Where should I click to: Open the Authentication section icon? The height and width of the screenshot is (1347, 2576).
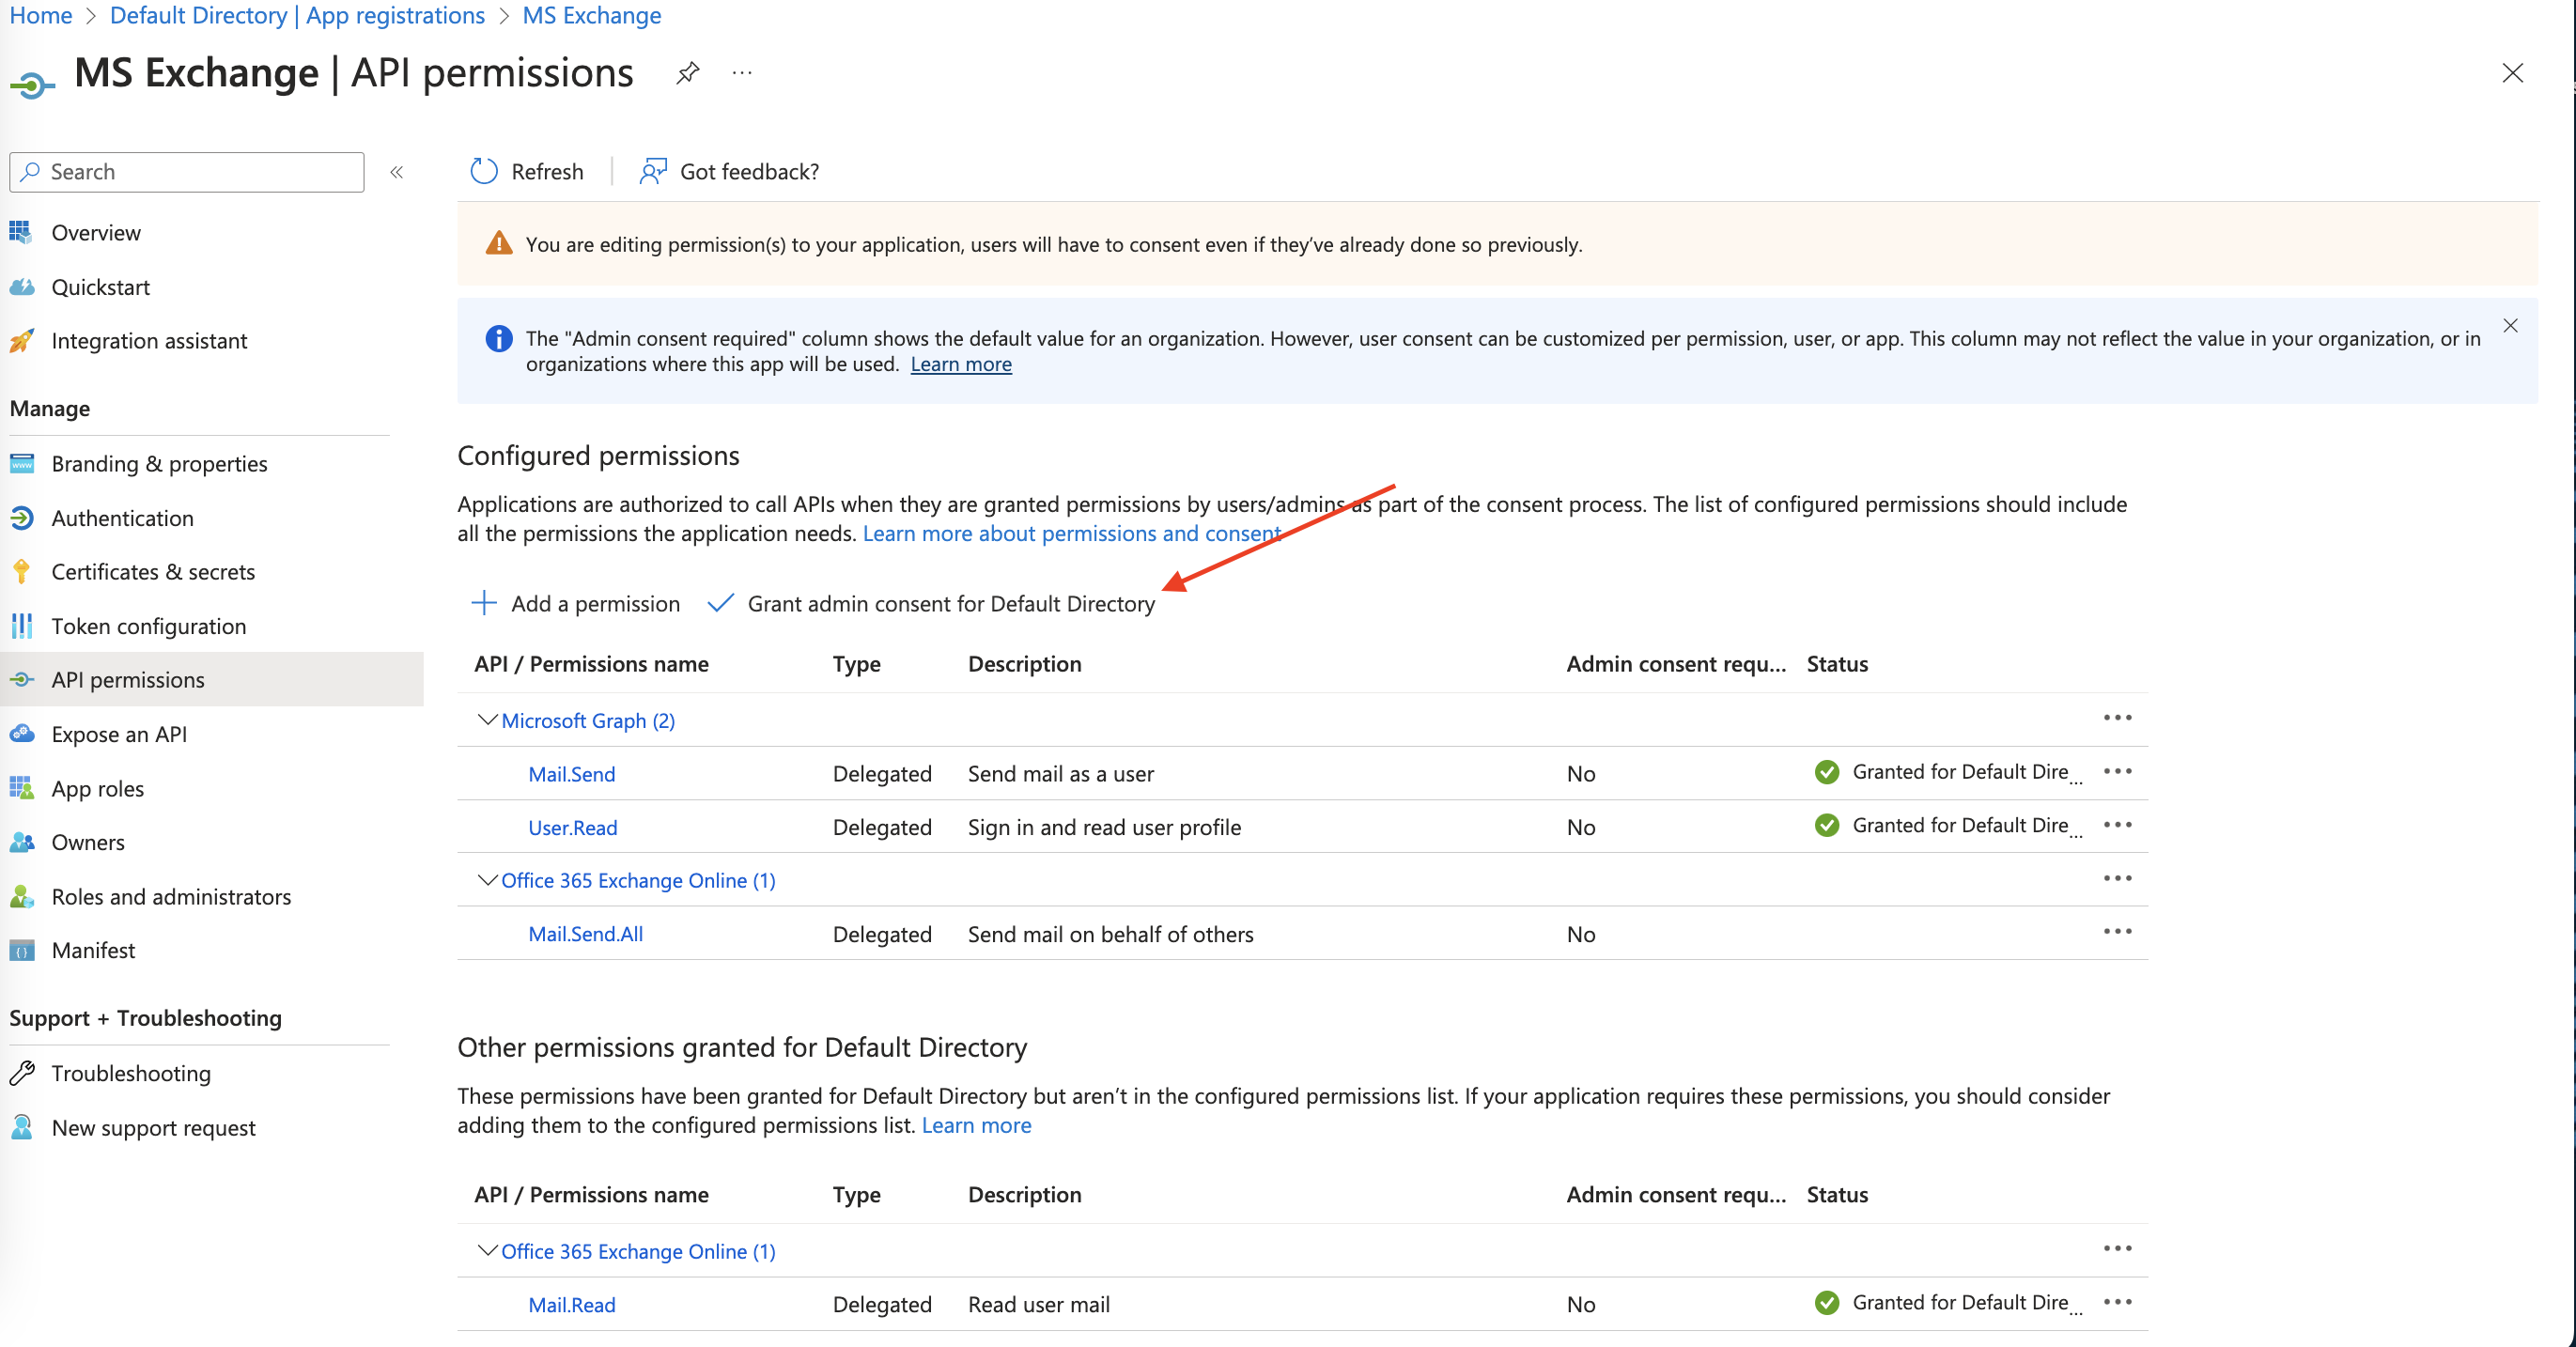21,518
